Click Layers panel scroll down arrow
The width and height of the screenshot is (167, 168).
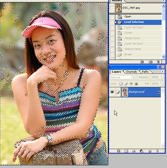(x=163, y=146)
